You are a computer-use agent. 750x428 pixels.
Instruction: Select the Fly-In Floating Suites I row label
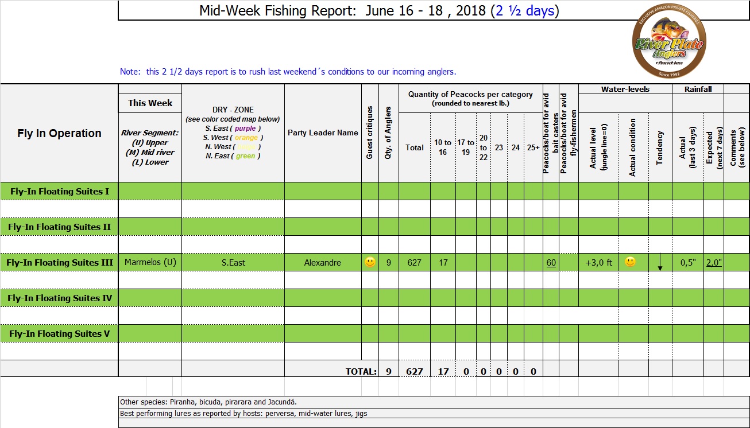click(x=60, y=191)
